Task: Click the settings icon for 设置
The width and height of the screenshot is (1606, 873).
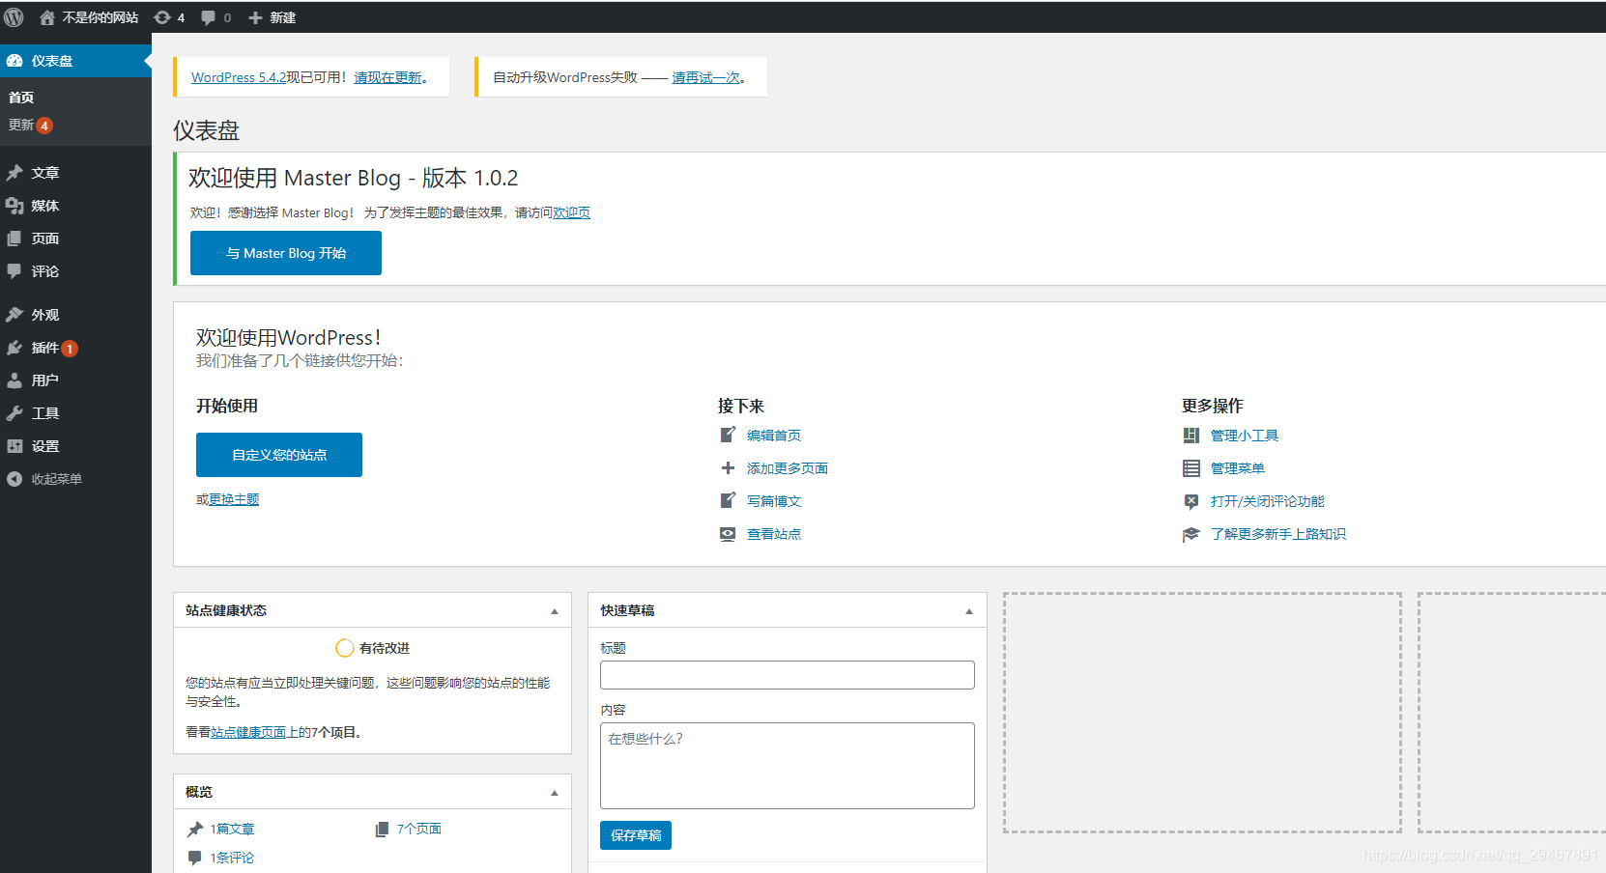Action: pyautogui.click(x=14, y=446)
